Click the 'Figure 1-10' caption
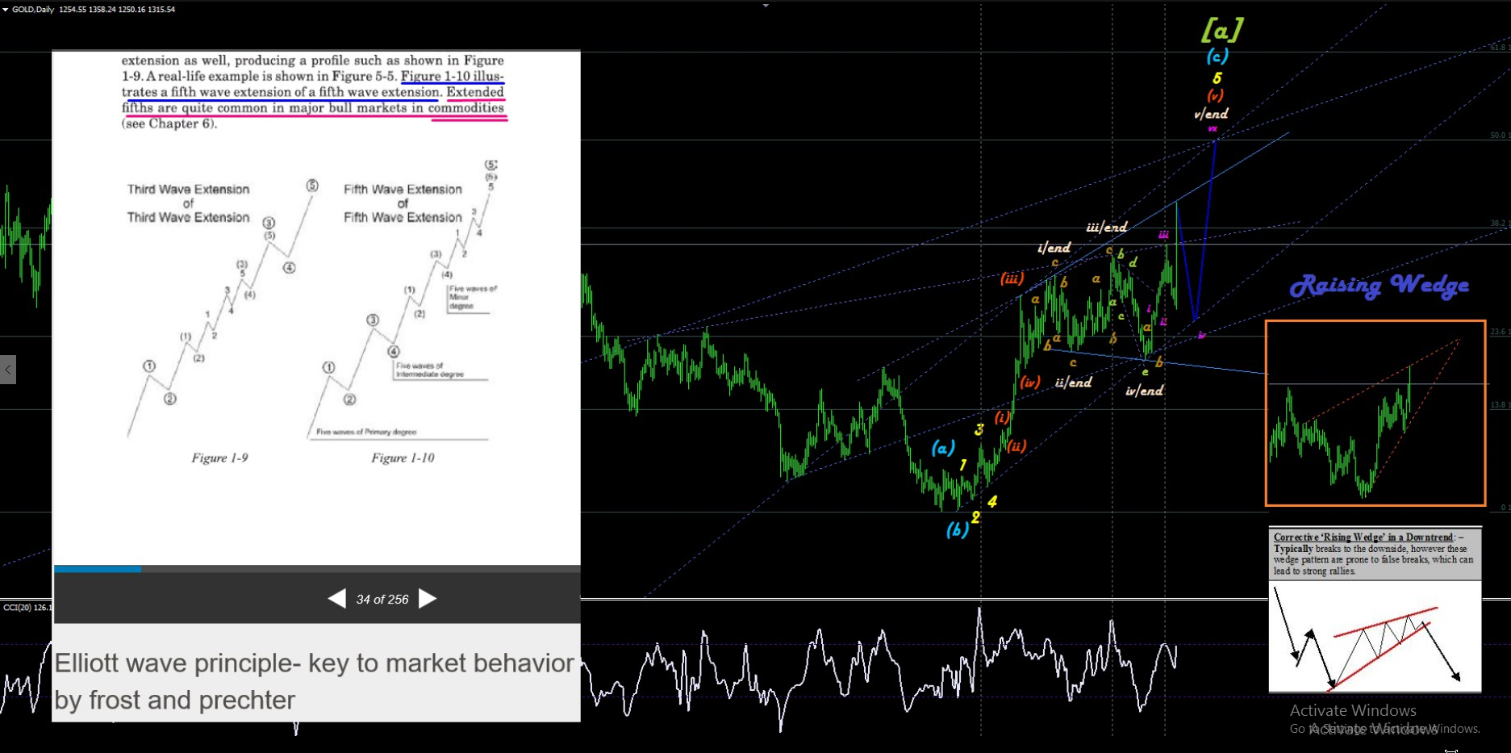Viewport: 1511px width, 753px height. tap(403, 458)
